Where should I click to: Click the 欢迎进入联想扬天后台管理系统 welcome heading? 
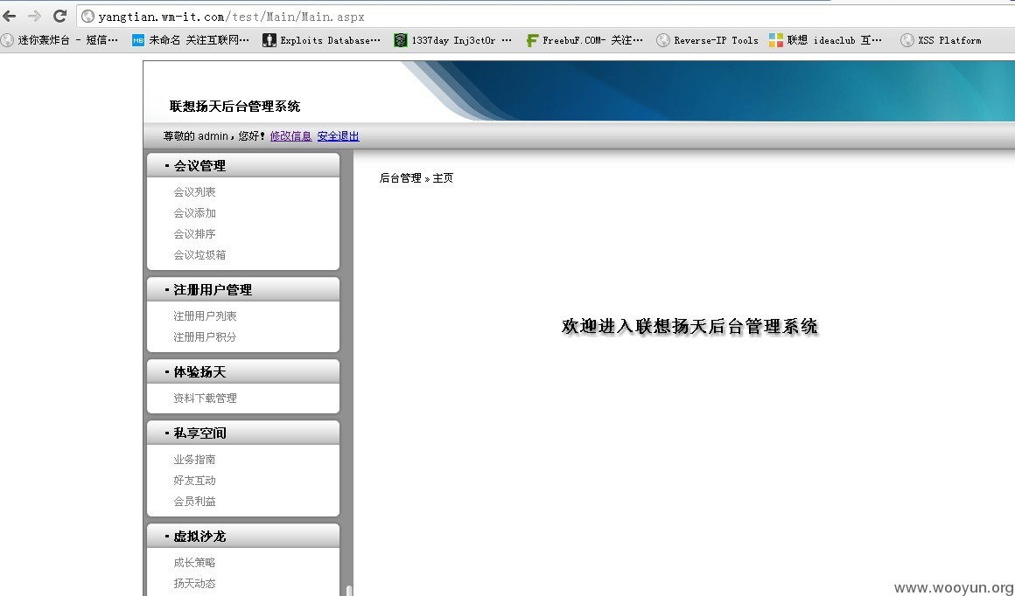pyautogui.click(x=690, y=326)
